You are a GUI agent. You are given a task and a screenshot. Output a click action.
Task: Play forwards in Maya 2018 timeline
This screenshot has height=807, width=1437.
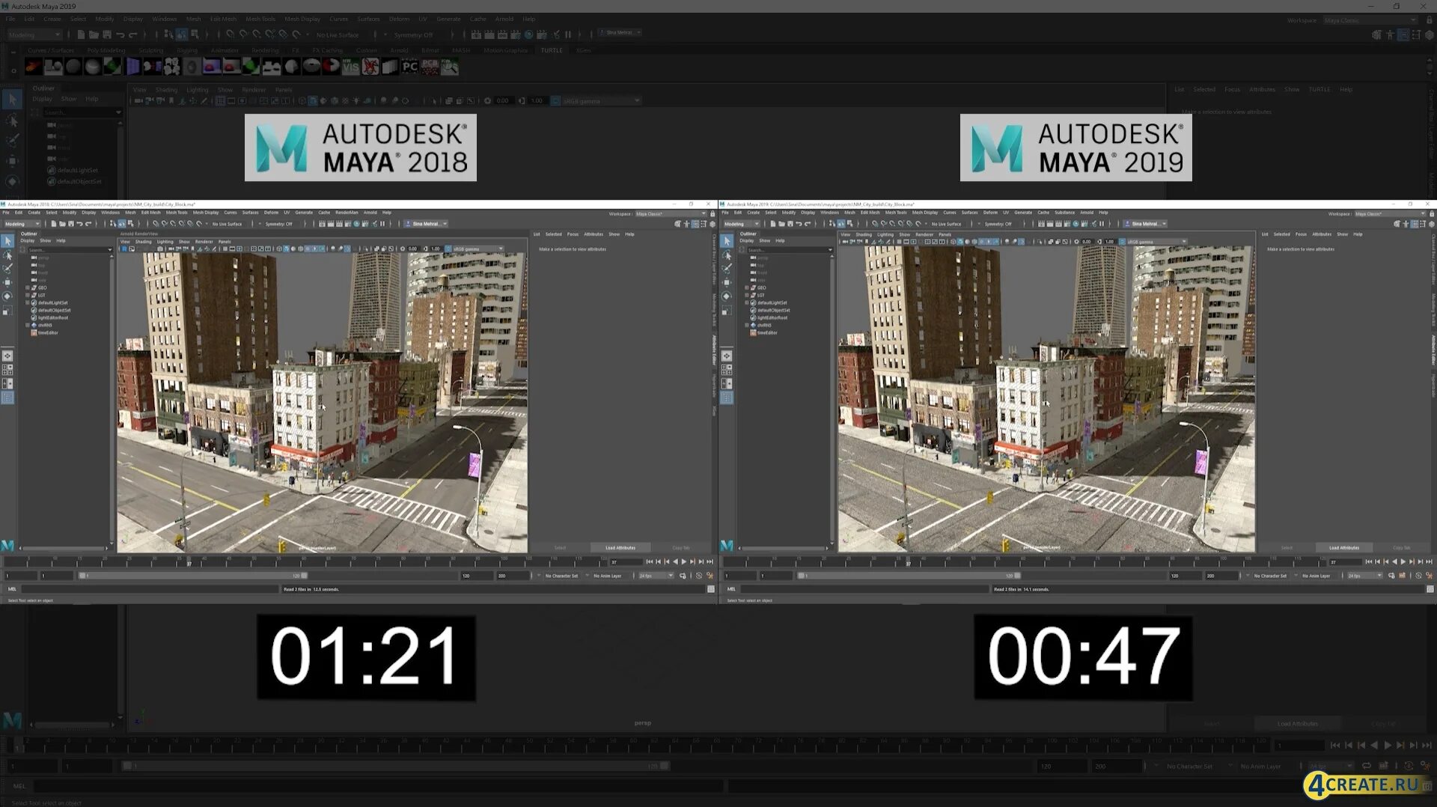pos(684,561)
